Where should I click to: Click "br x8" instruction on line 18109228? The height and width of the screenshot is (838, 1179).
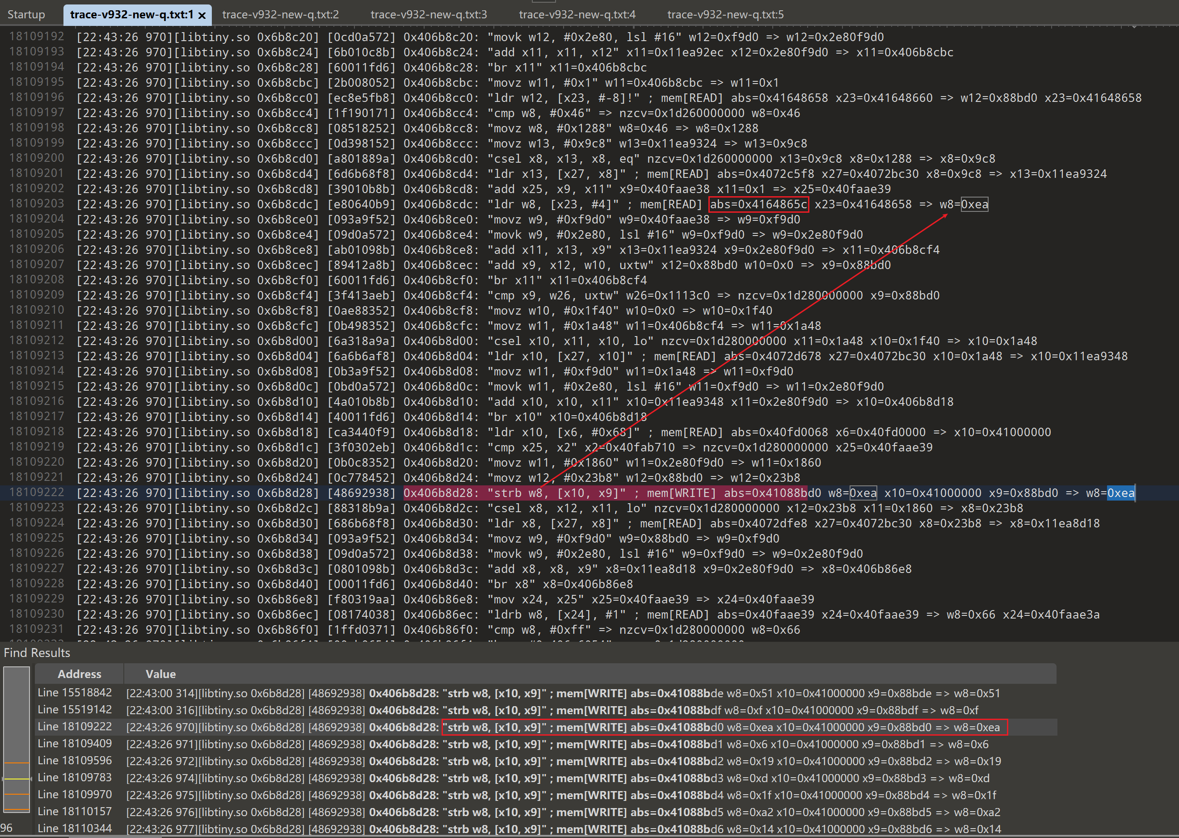click(x=511, y=584)
